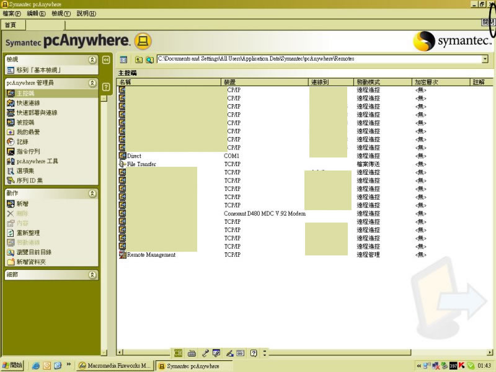Click the 檔案傳送 startup mode cell
496x372 pixels.
point(368,164)
